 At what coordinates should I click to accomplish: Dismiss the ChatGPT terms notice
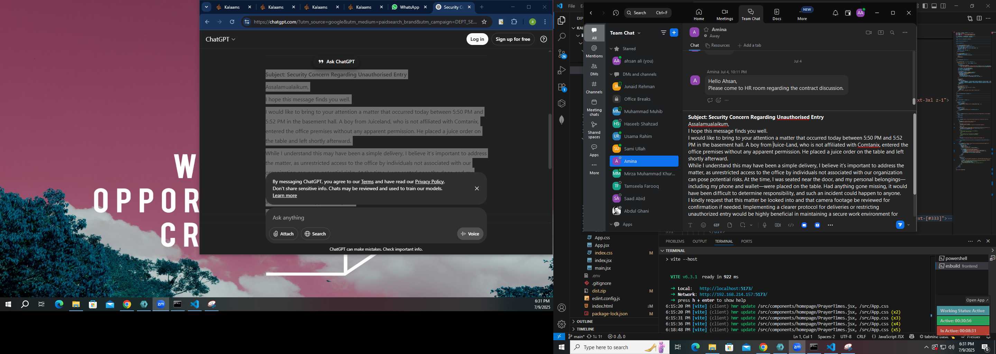tap(476, 189)
